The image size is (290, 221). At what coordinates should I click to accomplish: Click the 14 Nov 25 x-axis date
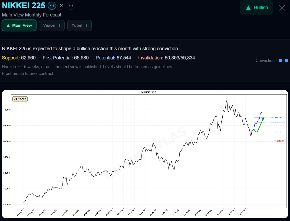tap(87, 213)
